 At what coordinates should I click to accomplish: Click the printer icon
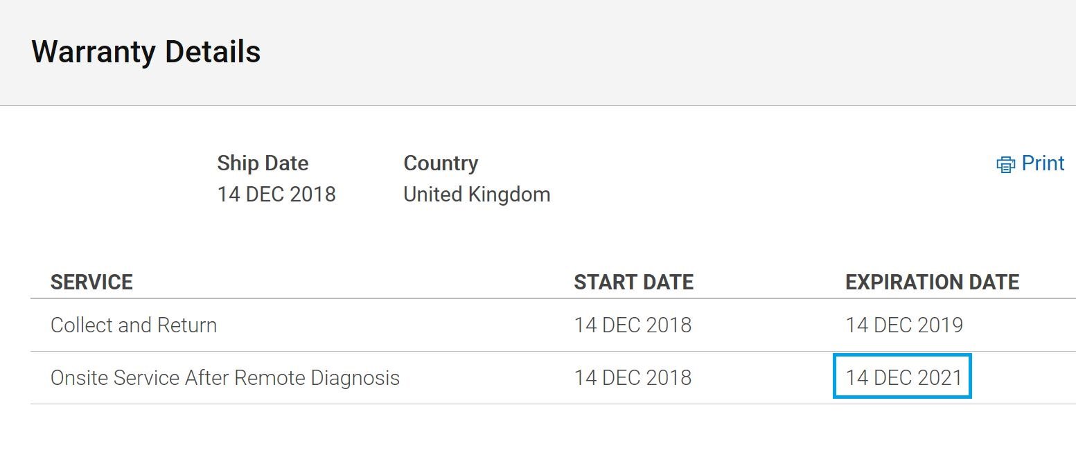pyautogui.click(x=1005, y=165)
